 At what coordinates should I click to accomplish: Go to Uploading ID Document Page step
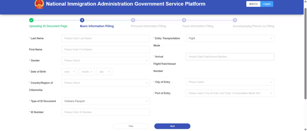pos(48,26)
